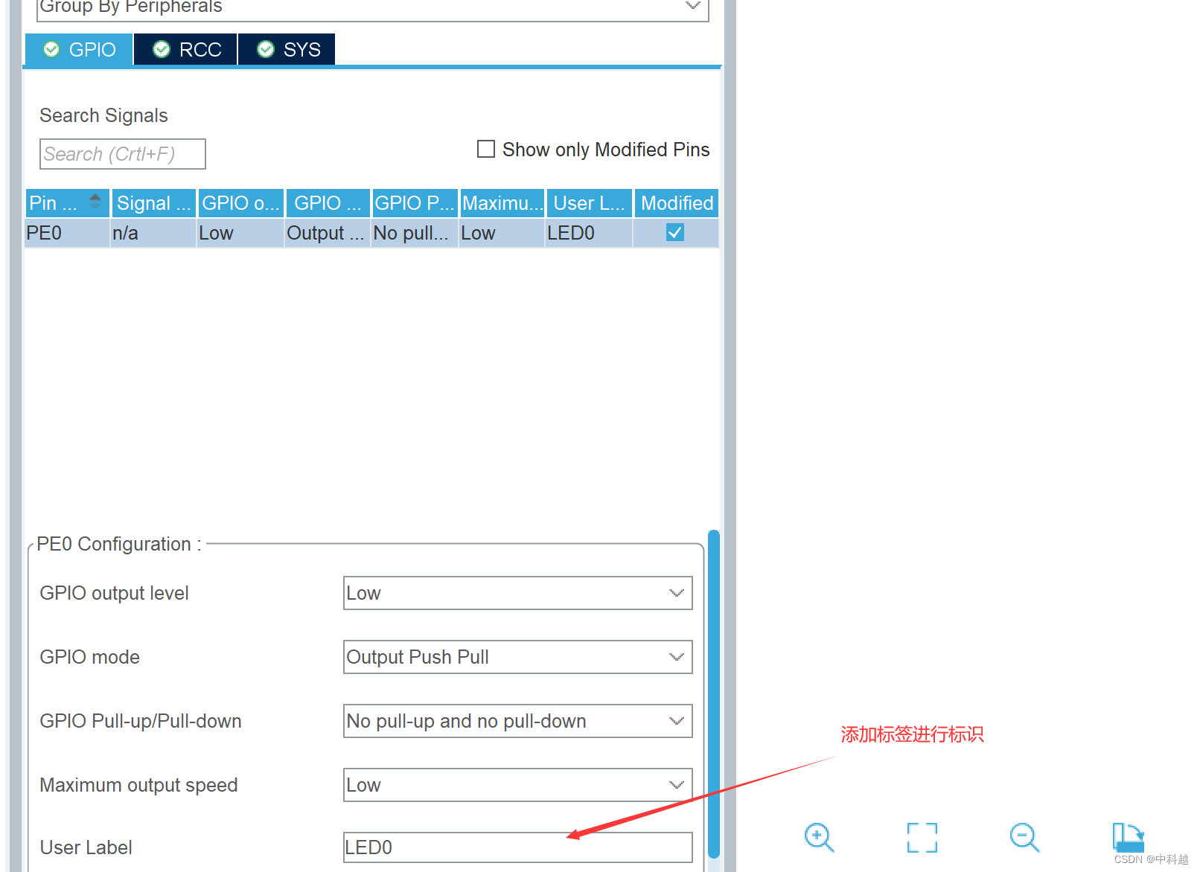1200x872 pixels.
Task: Switch to the GPIO tab
Action: (x=80, y=49)
